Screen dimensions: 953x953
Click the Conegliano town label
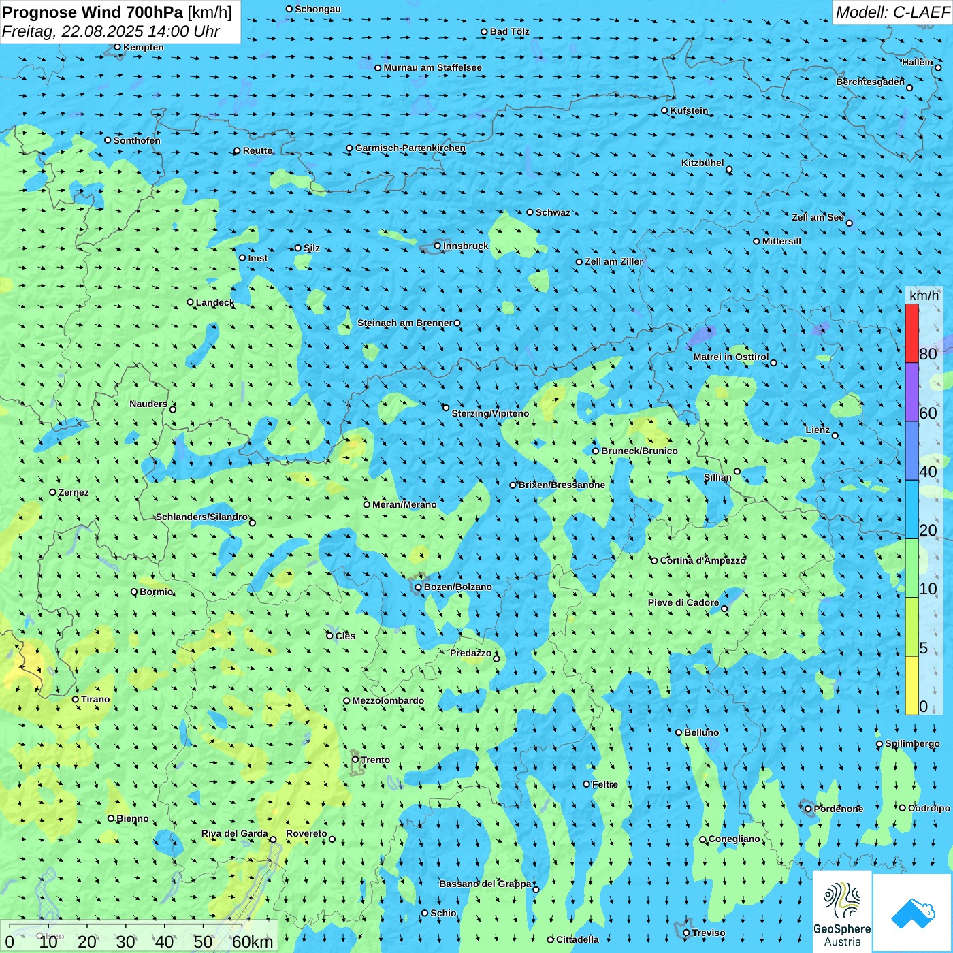(x=734, y=839)
